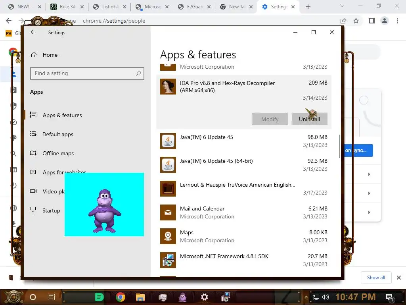406x305 pixels.
Task: Open notification center on taskbar
Action: point(389,297)
